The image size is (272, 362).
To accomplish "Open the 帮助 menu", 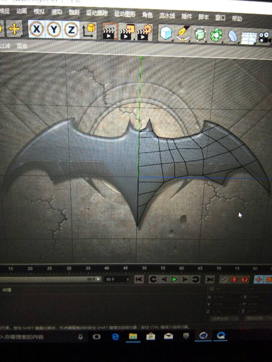I will click(x=237, y=18).
